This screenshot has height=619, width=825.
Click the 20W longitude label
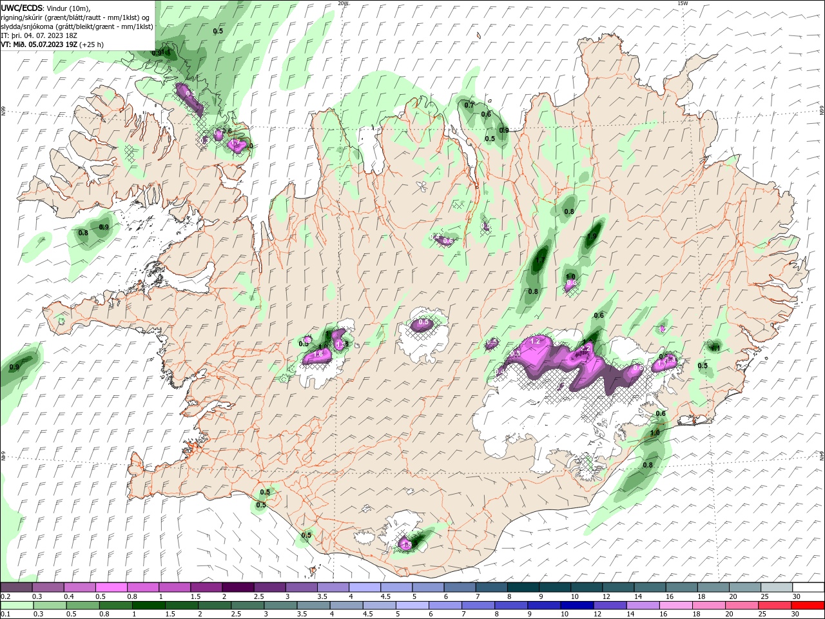coord(343,3)
